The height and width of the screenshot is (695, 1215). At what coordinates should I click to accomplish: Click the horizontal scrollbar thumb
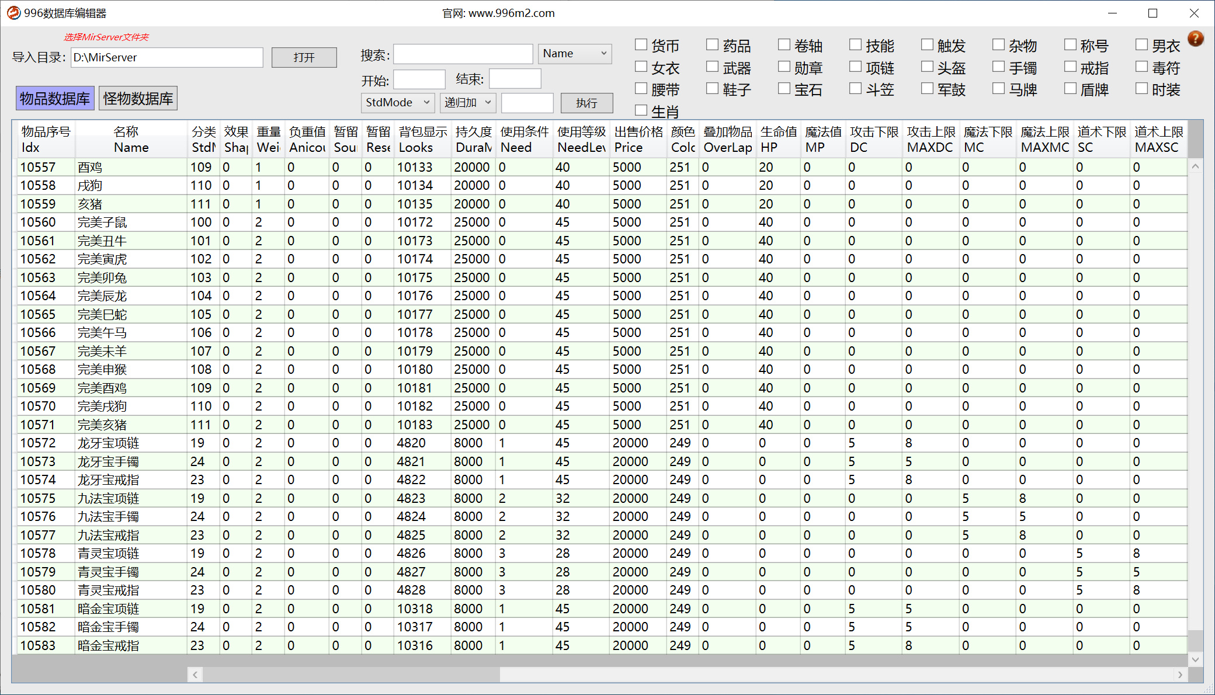tap(351, 675)
